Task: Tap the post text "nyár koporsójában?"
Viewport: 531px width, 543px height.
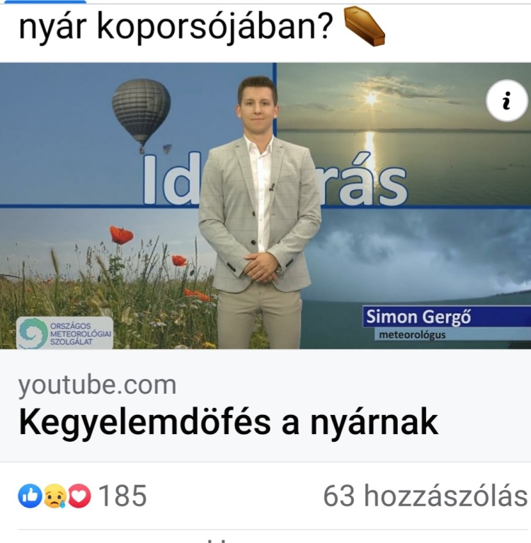Action: 176,28
